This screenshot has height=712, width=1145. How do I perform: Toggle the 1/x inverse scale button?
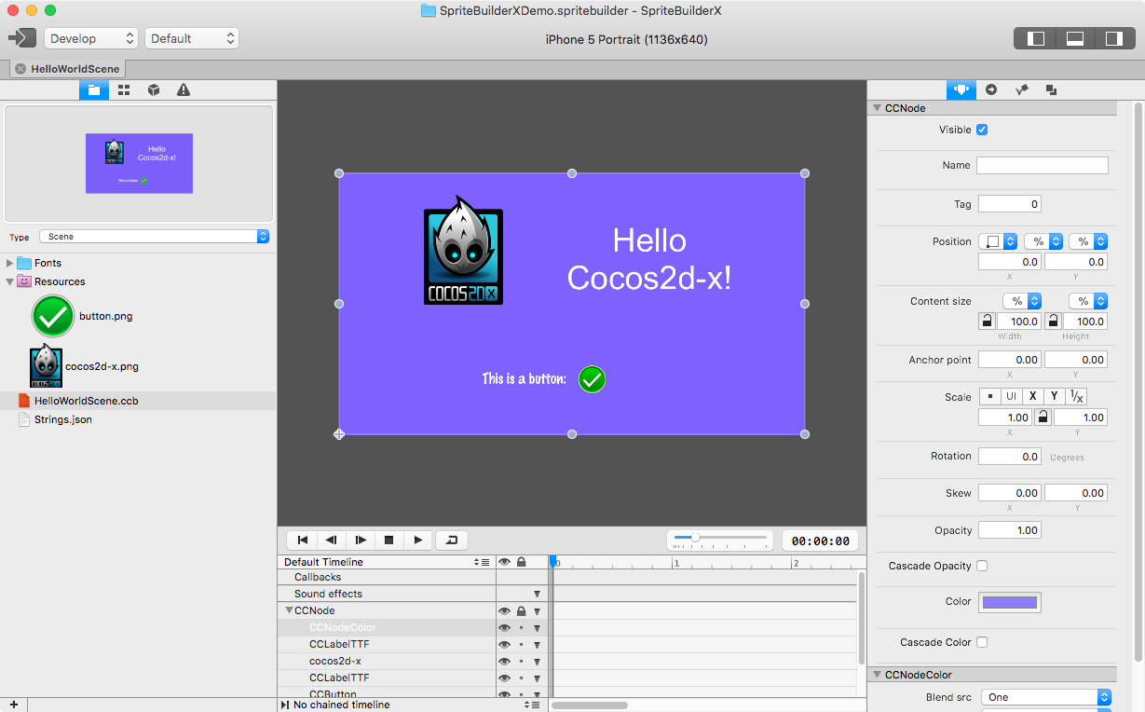click(1076, 397)
